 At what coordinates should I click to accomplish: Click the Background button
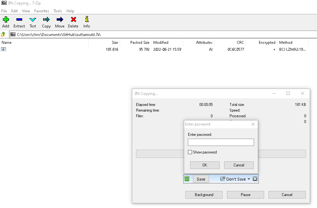coord(204,195)
